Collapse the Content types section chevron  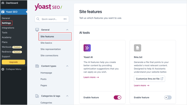tap(67, 66)
